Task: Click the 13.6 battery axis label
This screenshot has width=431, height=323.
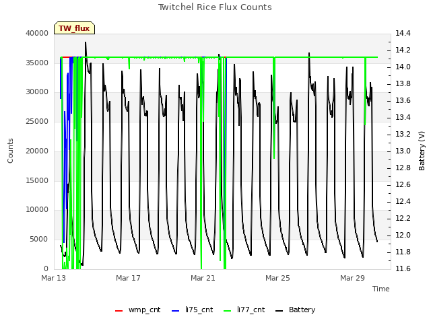Action: [x=403, y=100]
